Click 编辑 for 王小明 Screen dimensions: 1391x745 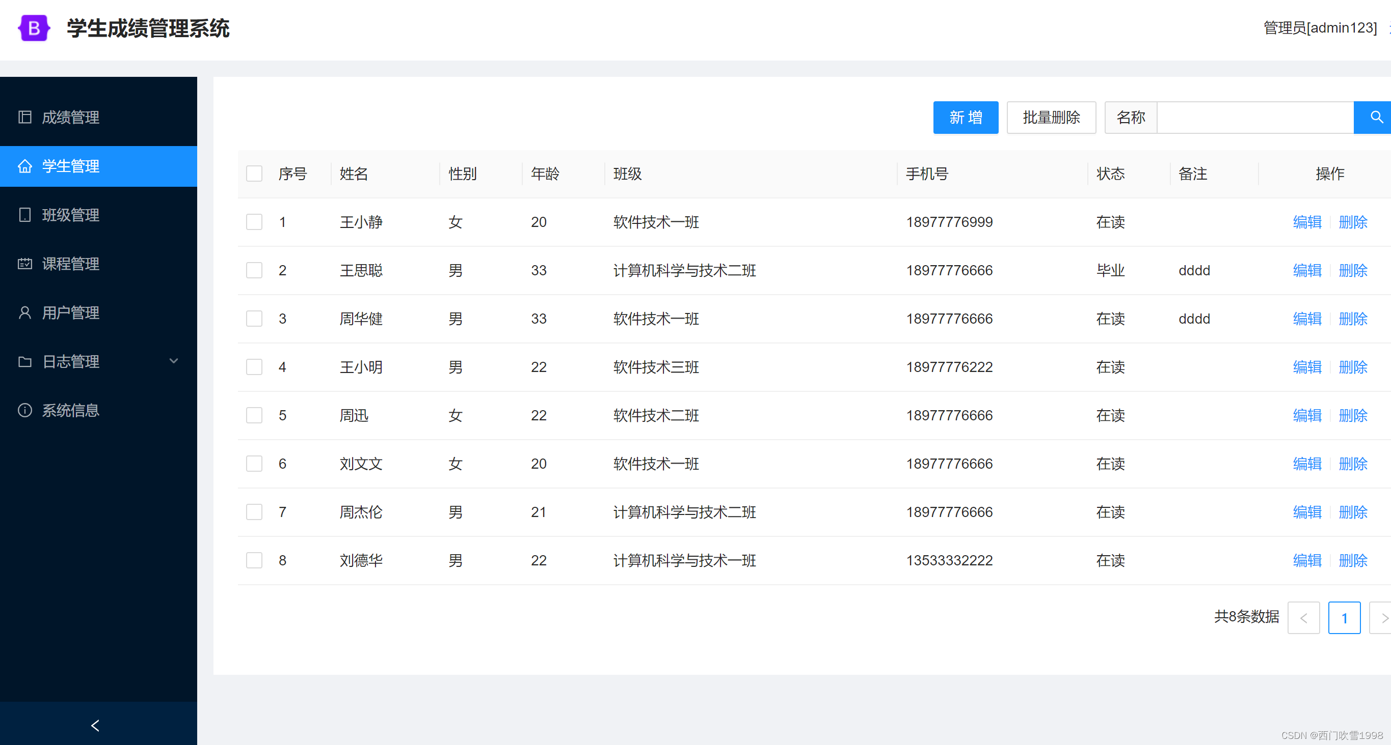[1307, 367]
